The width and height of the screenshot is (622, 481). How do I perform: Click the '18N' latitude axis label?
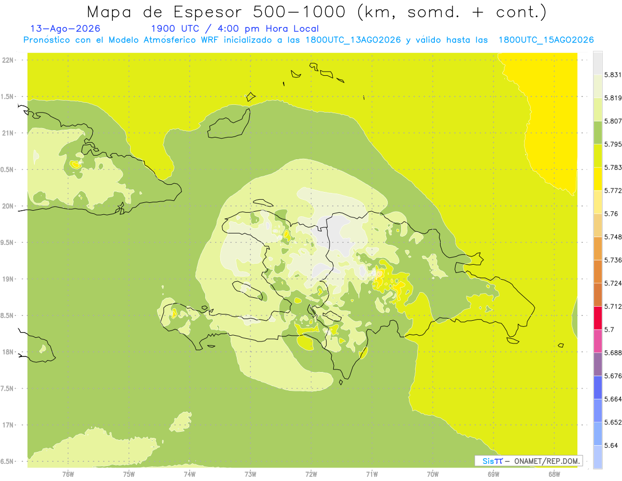click(8, 352)
